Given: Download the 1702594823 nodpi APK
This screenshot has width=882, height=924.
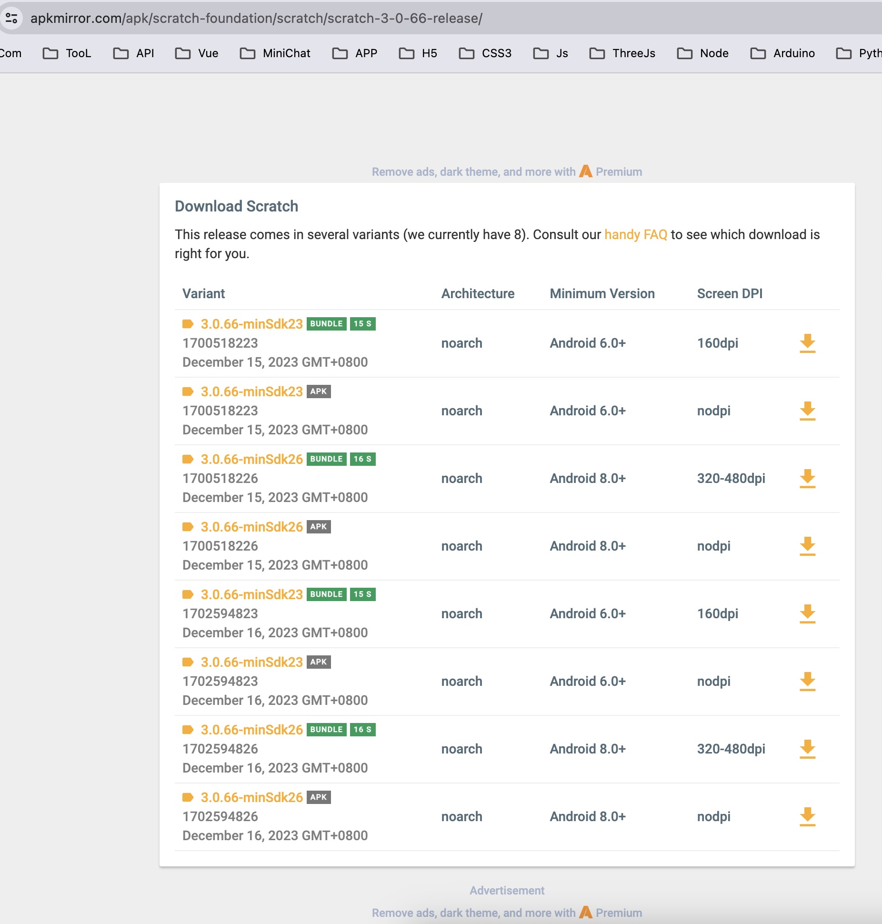Looking at the screenshot, I should 807,681.
